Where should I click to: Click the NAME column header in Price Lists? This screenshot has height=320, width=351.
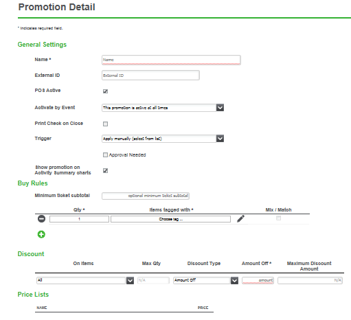[42, 308]
